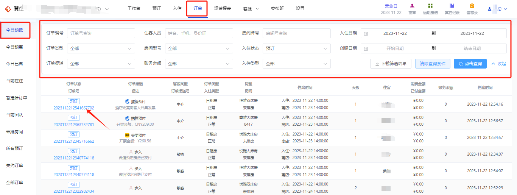Open the 房间型号 dropdown

(x=199, y=48)
